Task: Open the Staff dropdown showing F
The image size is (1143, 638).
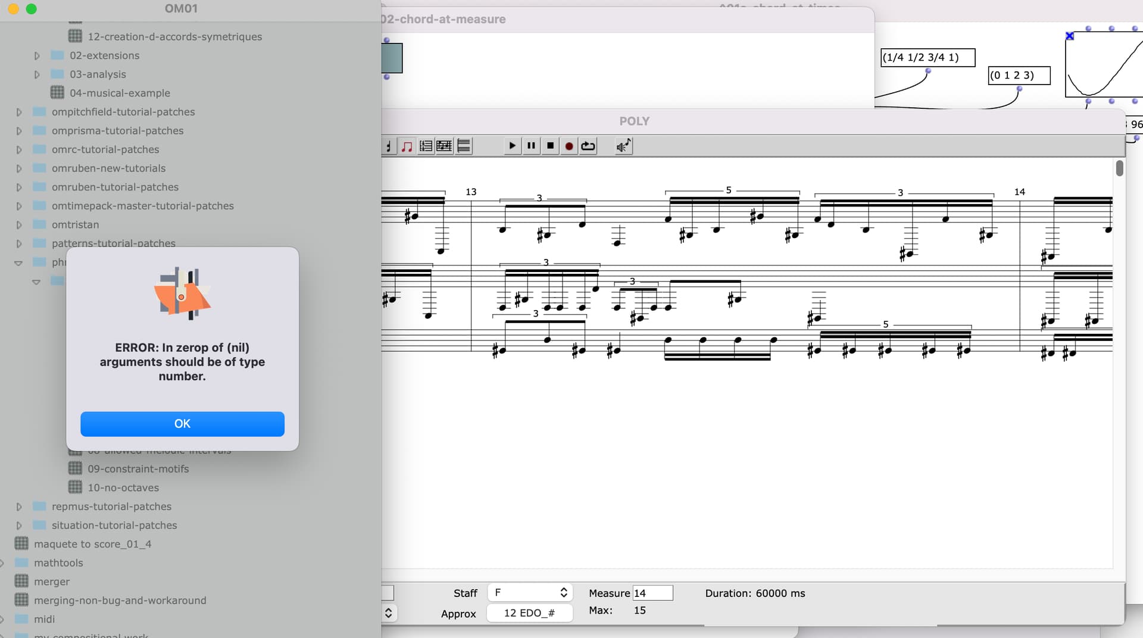Action: pyautogui.click(x=530, y=593)
